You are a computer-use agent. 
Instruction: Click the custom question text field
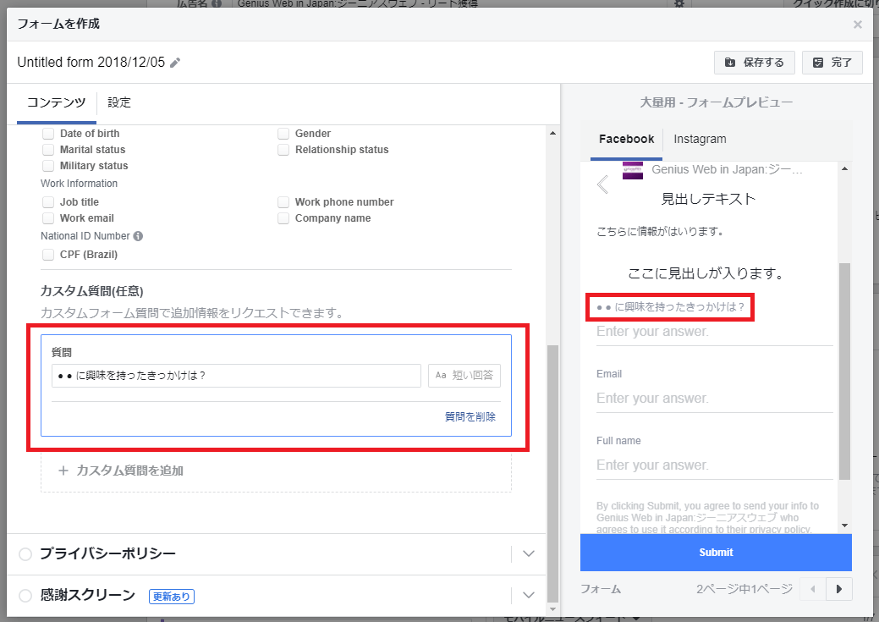(235, 376)
